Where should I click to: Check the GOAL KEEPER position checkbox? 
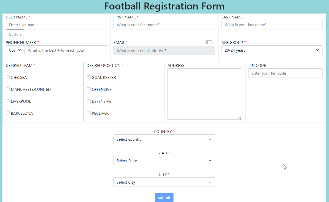click(x=89, y=77)
